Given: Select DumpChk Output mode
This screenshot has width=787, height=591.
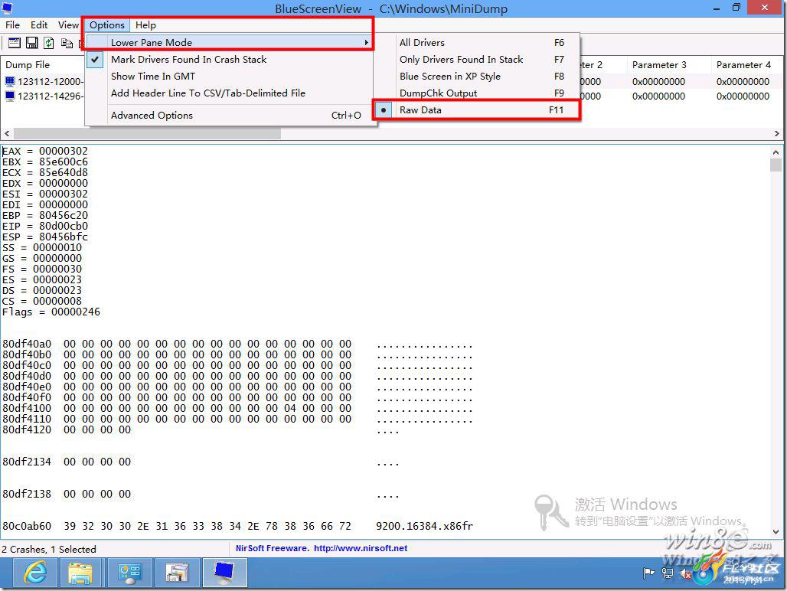Looking at the screenshot, I should [477, 93].
